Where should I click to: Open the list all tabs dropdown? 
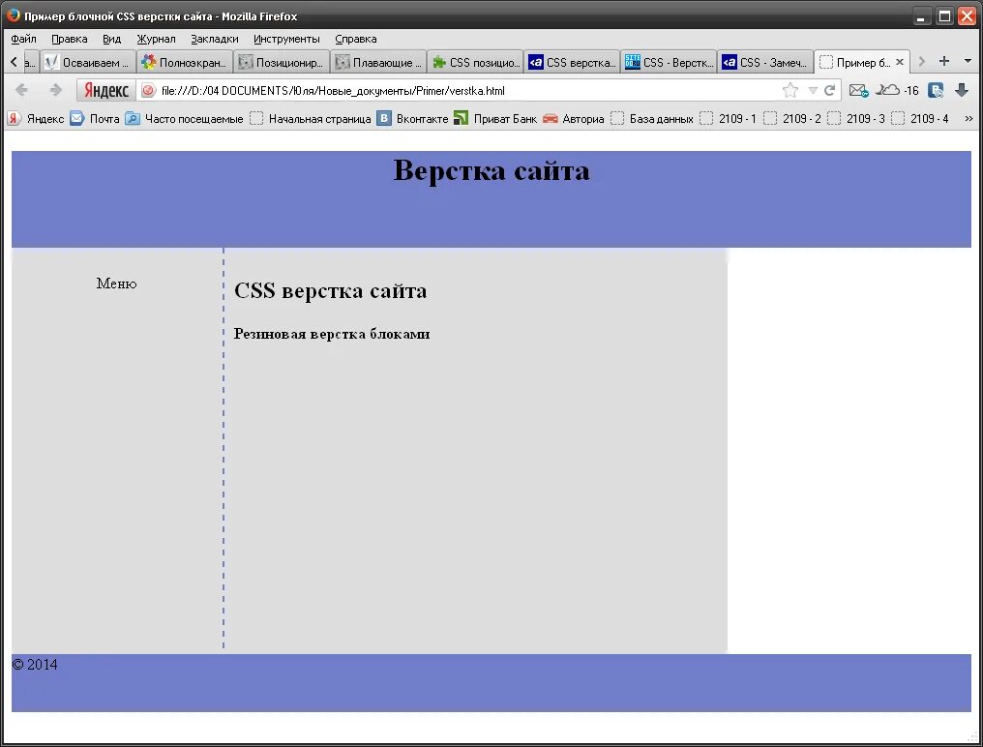coord(968,61)
